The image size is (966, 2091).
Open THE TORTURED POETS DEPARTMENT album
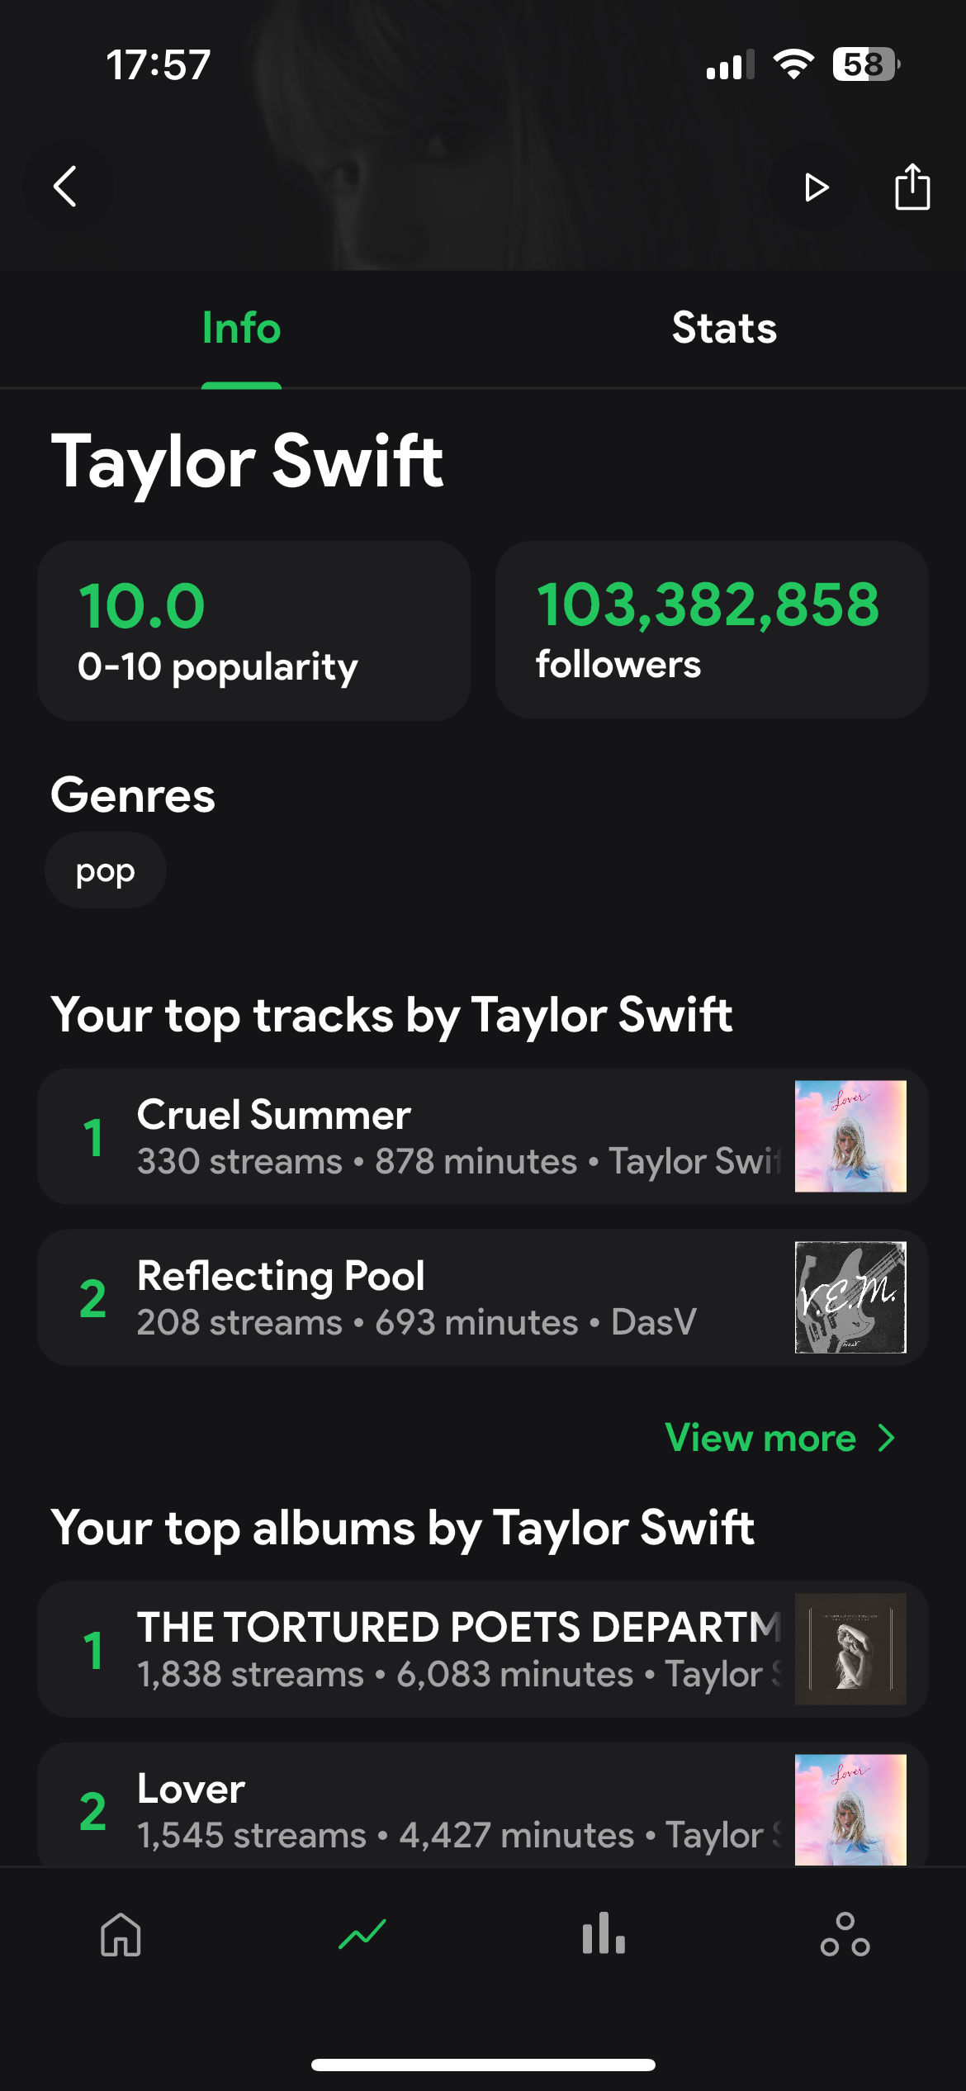tap(413, 1649)
